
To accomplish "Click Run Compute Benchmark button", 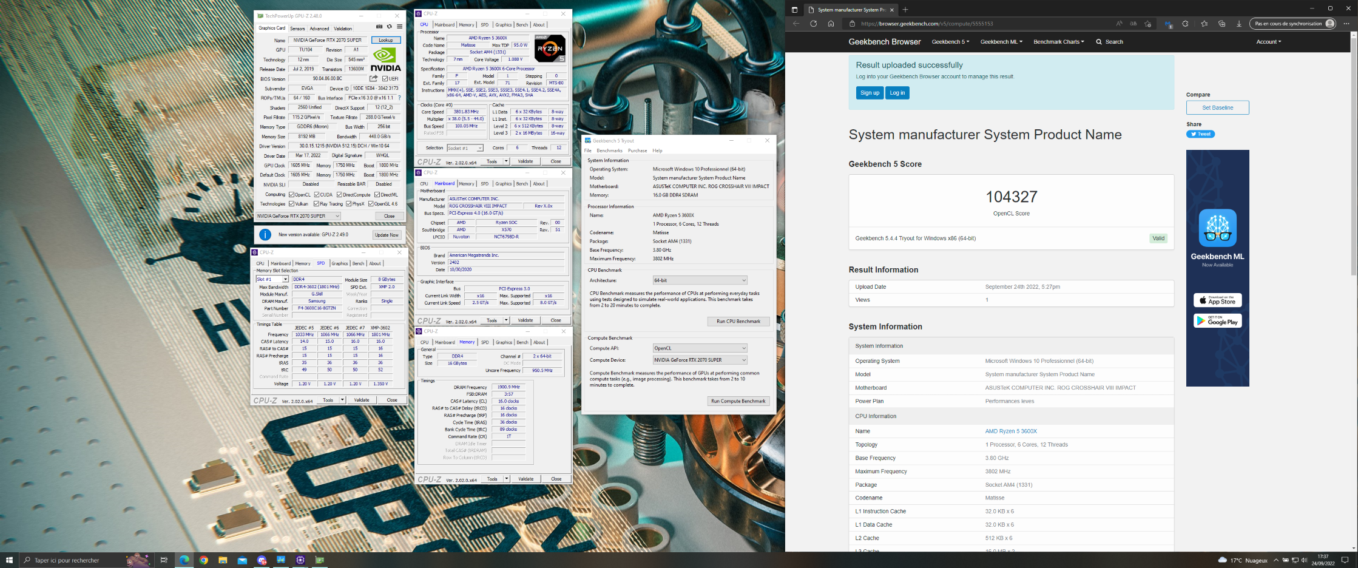I will coord(738,401).
